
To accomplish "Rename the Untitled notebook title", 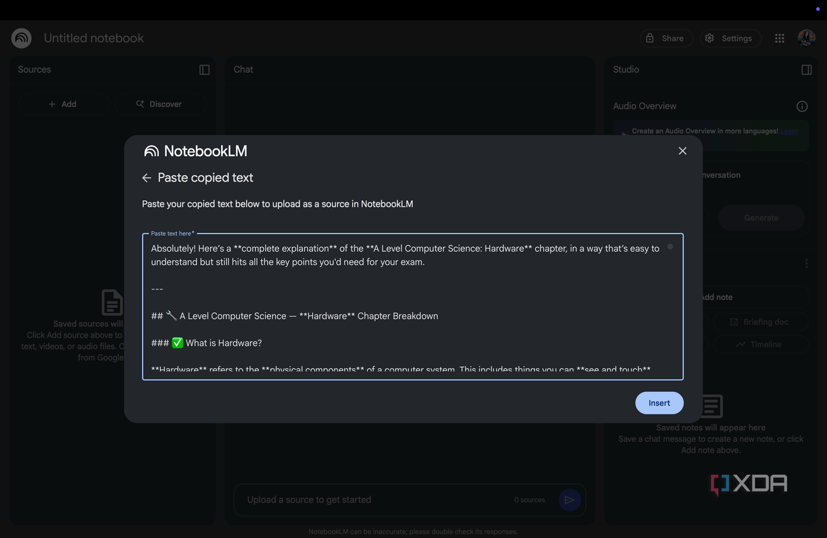I will point(94,38).
